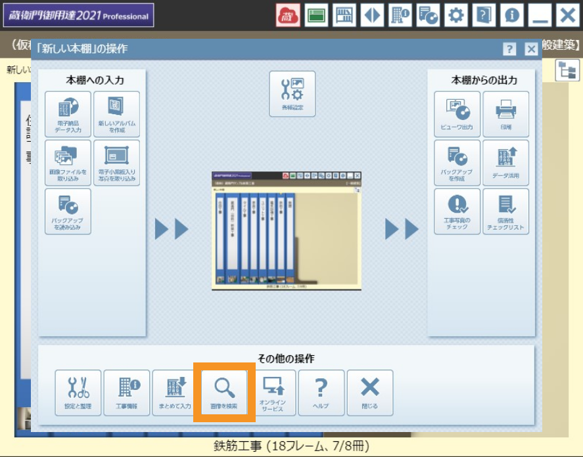
Task: Run 工事写真のチェック photo check
Action: 457,211
